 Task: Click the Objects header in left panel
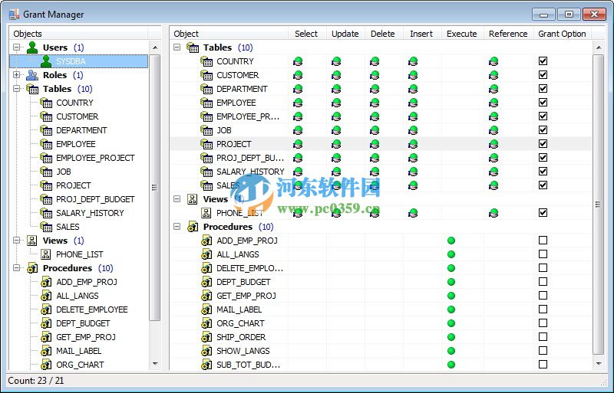[78, 34]
